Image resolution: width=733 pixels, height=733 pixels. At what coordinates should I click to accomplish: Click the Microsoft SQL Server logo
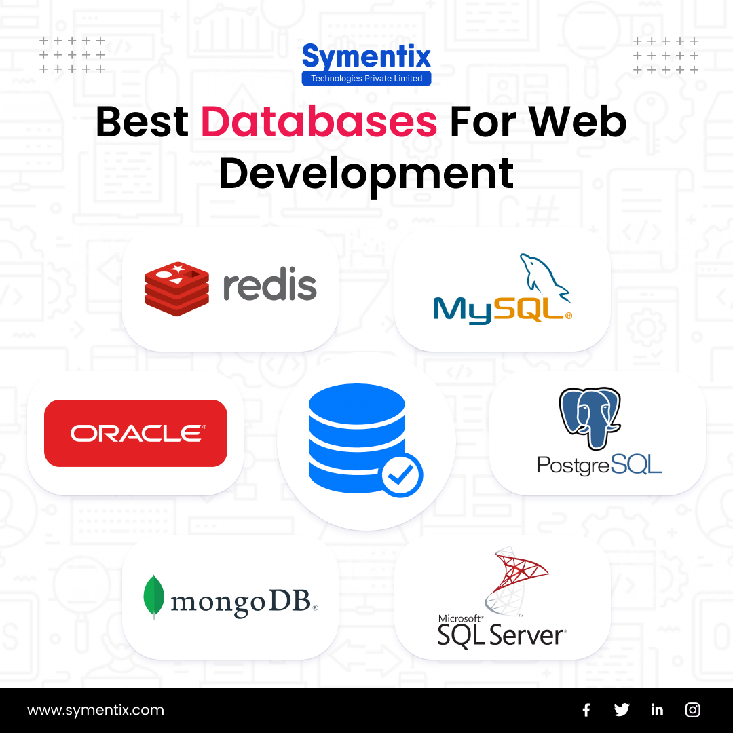[x=502, y=597]
